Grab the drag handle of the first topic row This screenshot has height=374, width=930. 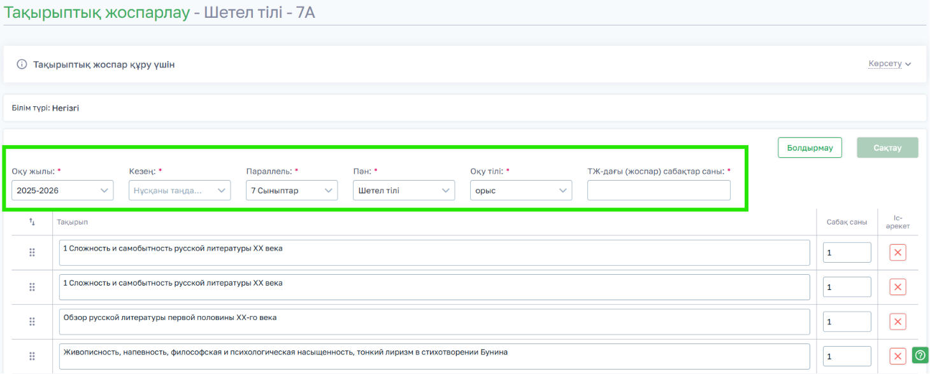tap(32, 253)
